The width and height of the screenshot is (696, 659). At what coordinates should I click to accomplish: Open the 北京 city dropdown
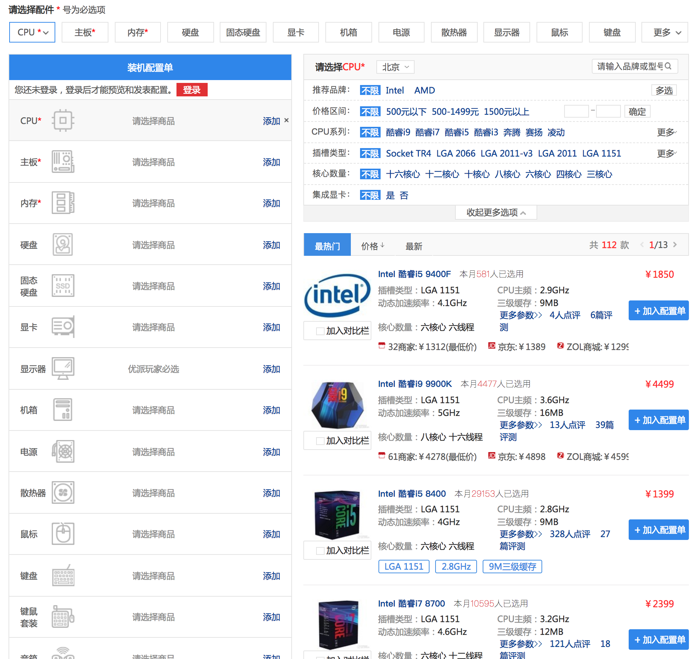pyautogui.click(x=395, y=67)
